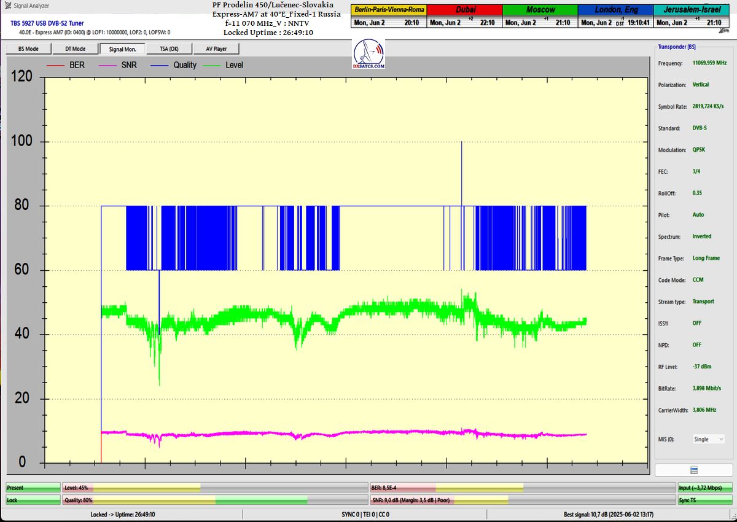Switch to BS Mode tab
Screen dimensions: 737x522
(x=28, y=49)
